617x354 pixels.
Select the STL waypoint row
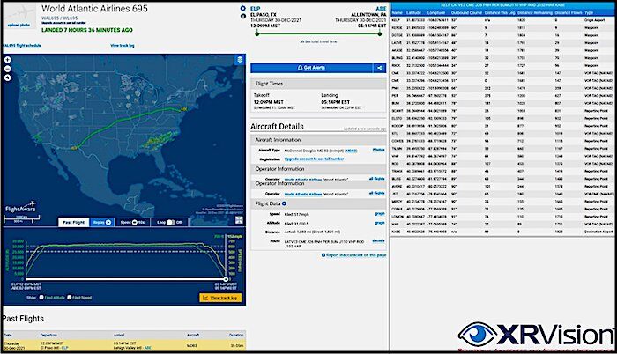(x=502, y=133)
